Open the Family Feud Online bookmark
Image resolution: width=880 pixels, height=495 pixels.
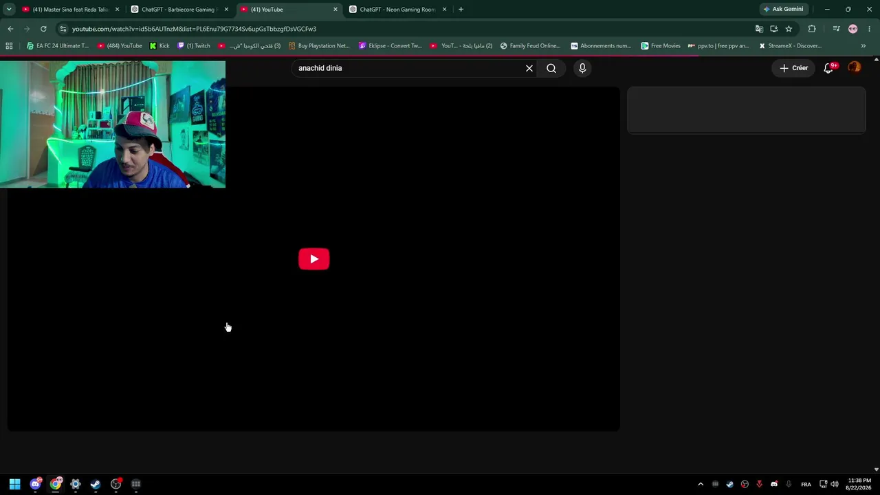pos(530,46)
